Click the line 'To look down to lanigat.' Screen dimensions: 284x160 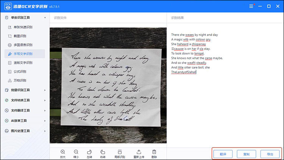(188, 53)
